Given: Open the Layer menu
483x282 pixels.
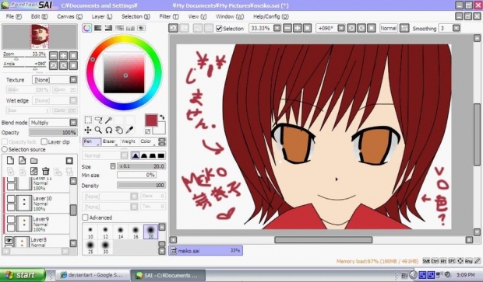Looking at the screenshot, I should 101,16.
